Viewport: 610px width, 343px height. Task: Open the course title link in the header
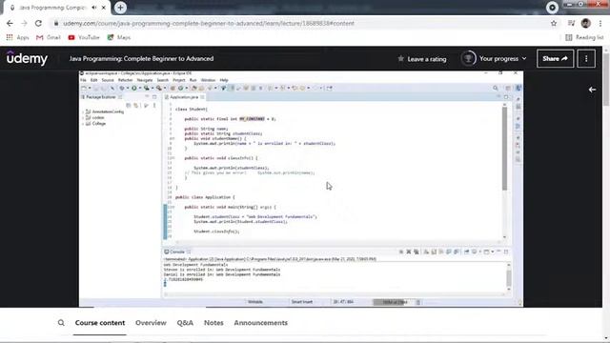[x=141, y=59]
